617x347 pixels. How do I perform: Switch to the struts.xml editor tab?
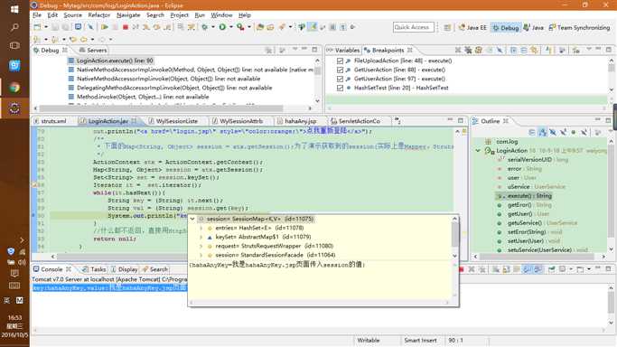pos(50,121)
